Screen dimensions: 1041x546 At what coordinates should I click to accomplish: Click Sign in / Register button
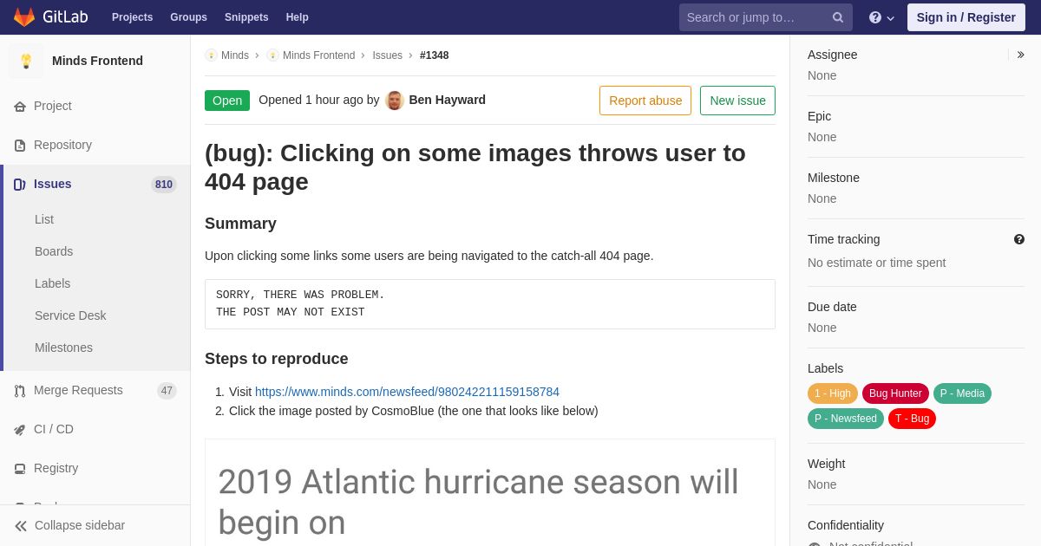(966, 17)
